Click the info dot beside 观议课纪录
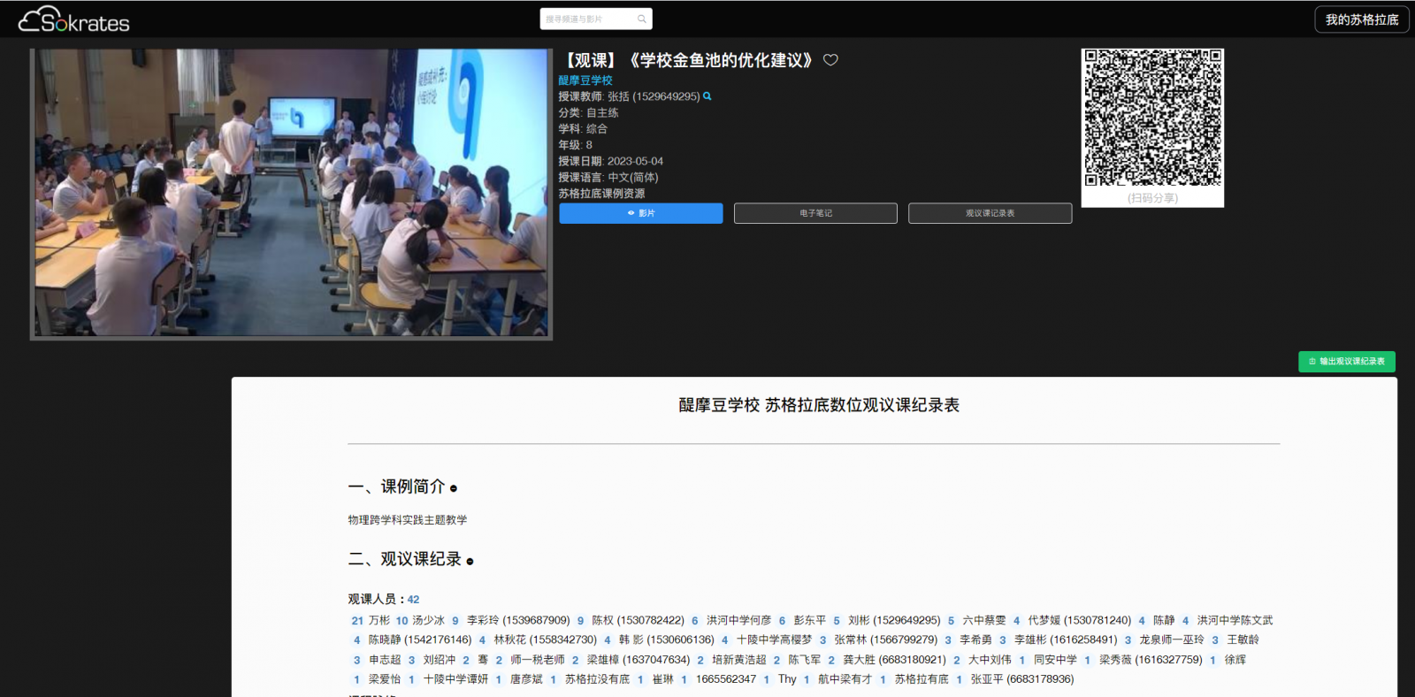This screenshot has width=1415, height=697. pyautogui.click(x=470, y=562)
